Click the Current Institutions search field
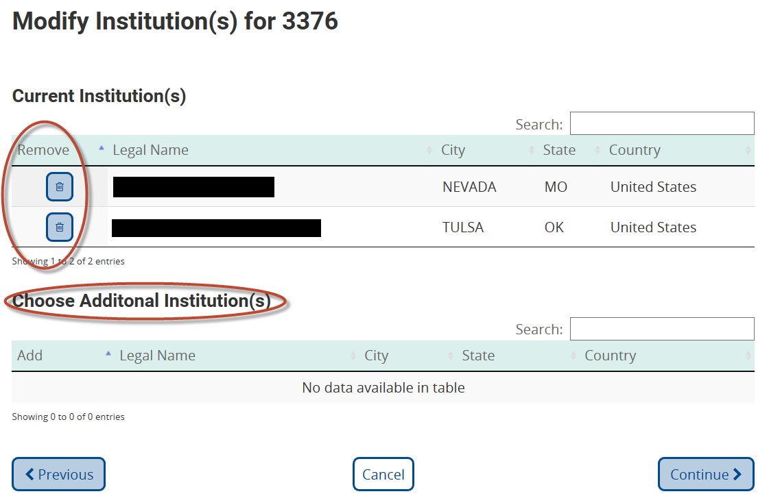 click(661, 124)
